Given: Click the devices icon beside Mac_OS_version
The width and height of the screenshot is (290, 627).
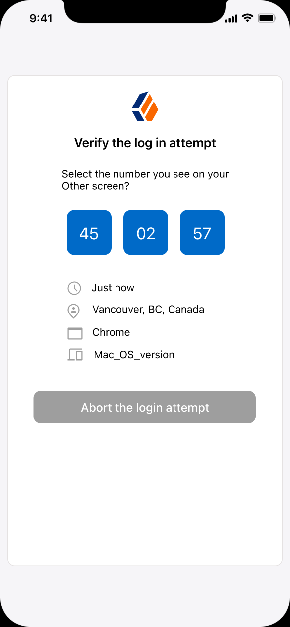Looking at the screenshot, I should (75, 355).
